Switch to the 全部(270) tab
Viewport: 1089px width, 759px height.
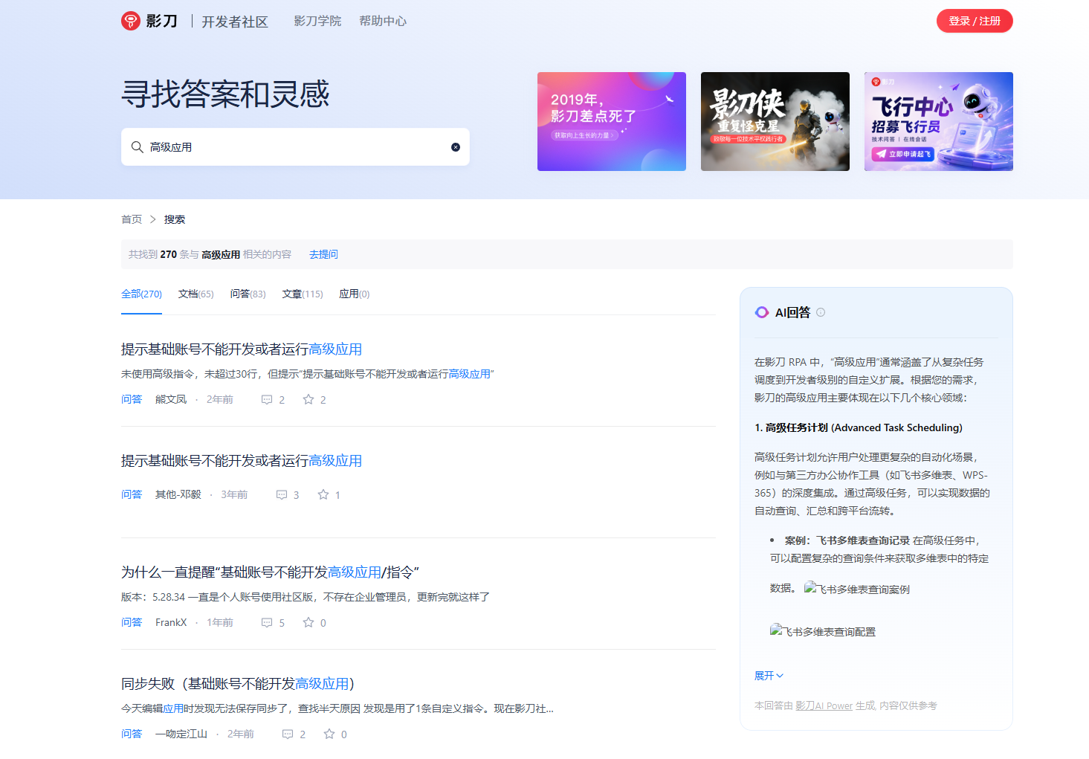pos(141,294)
